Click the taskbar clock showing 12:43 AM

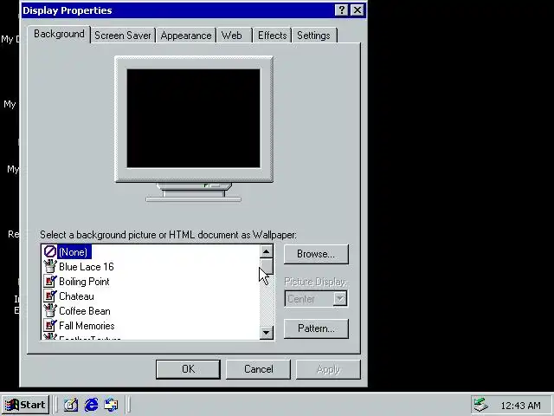tap(520, 406)
